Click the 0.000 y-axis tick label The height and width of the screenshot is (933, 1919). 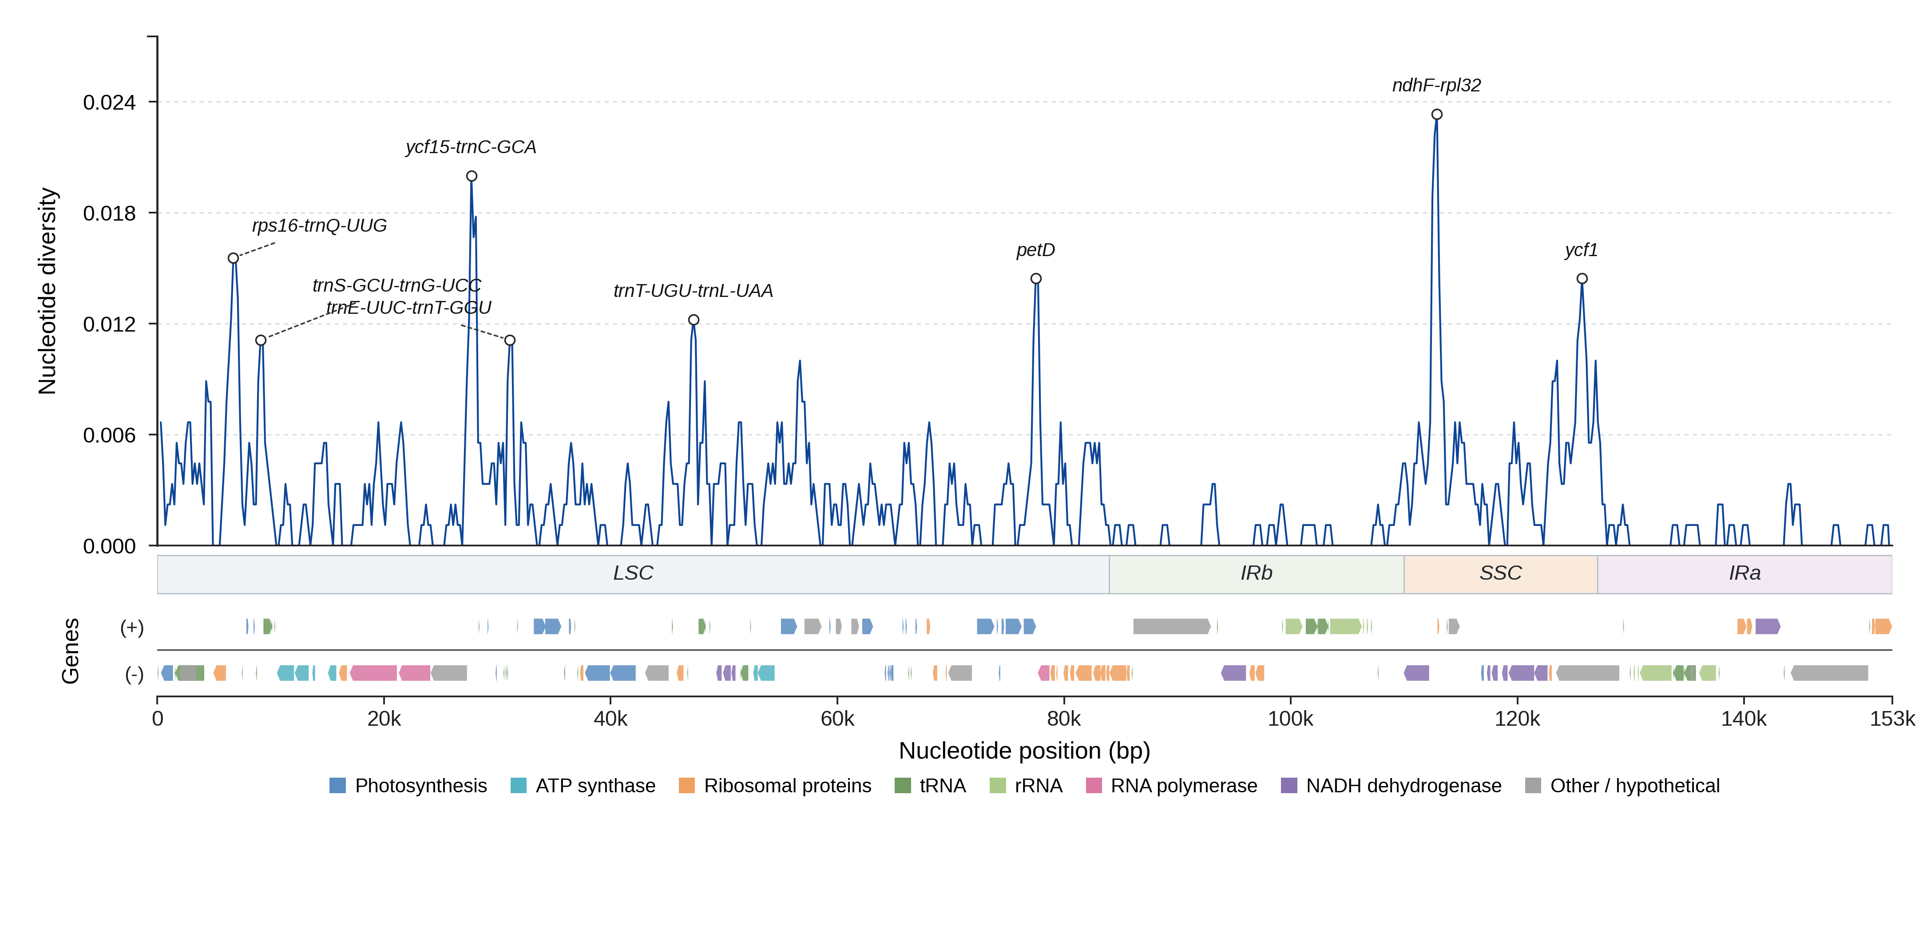110,546
